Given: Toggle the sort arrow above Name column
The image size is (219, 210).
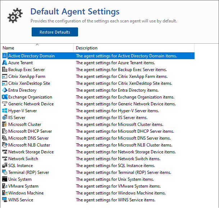Looking at the screenshot, I should coord(37,45).
